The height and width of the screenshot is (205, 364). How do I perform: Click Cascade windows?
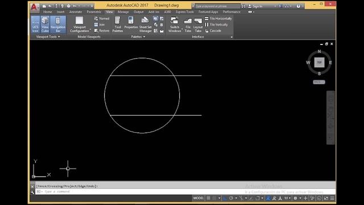(x=213, y=30)
